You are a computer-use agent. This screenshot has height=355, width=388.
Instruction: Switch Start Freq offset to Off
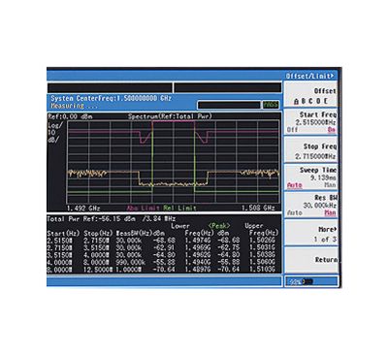292,130
